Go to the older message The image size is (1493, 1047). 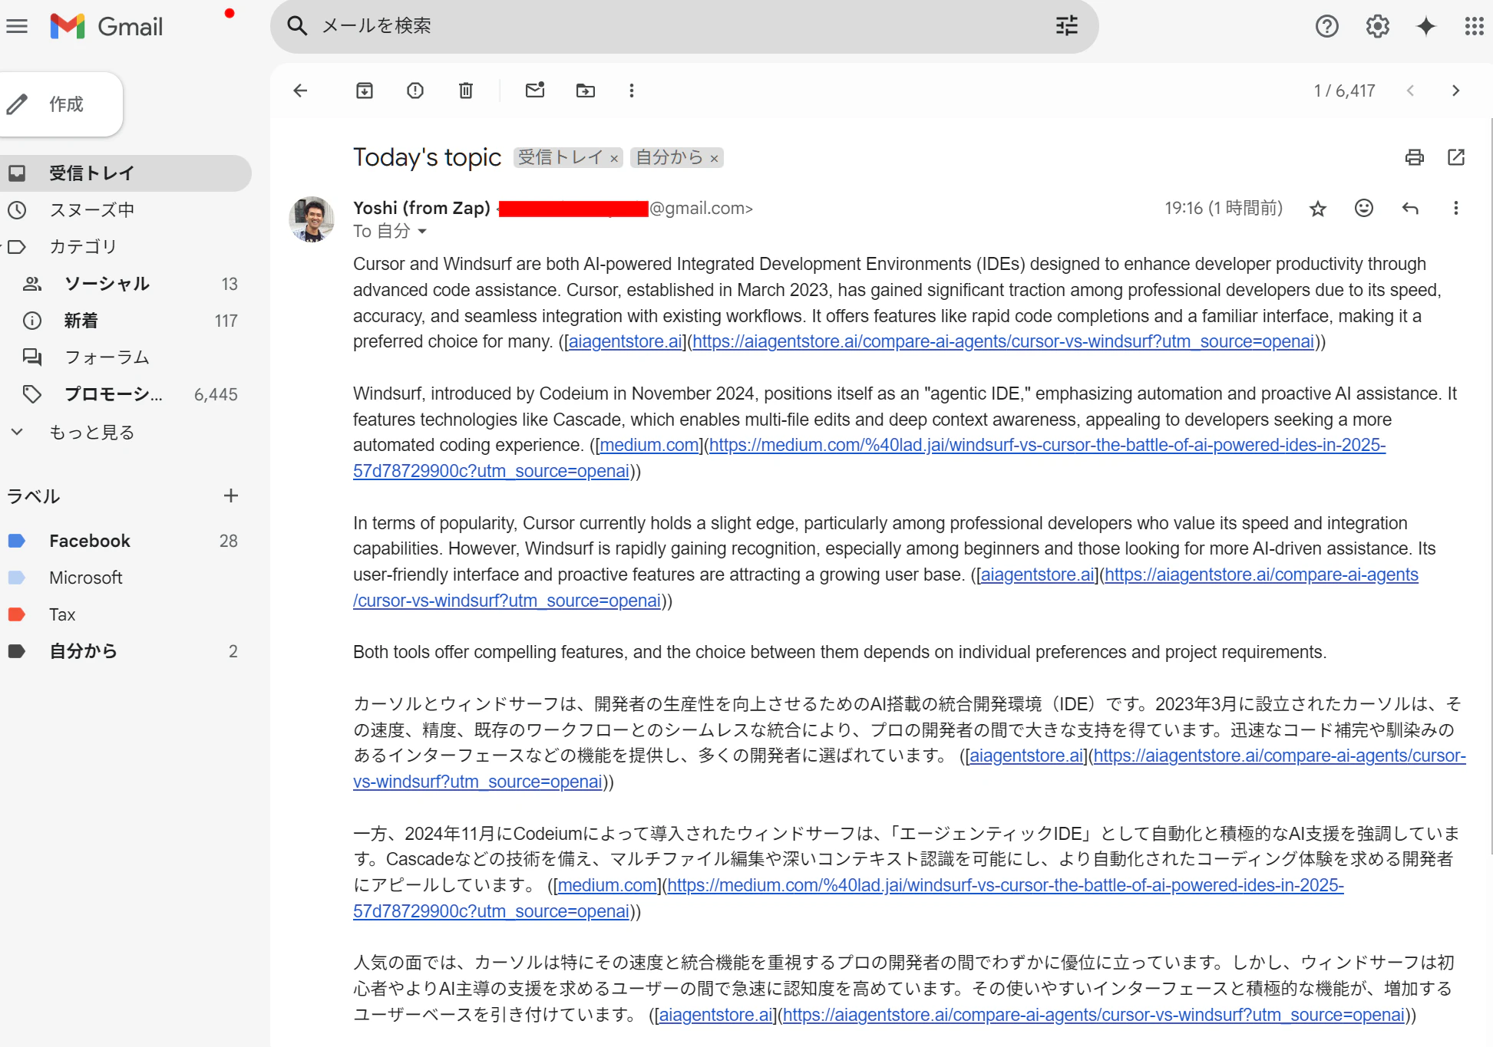pos(1455,91)
